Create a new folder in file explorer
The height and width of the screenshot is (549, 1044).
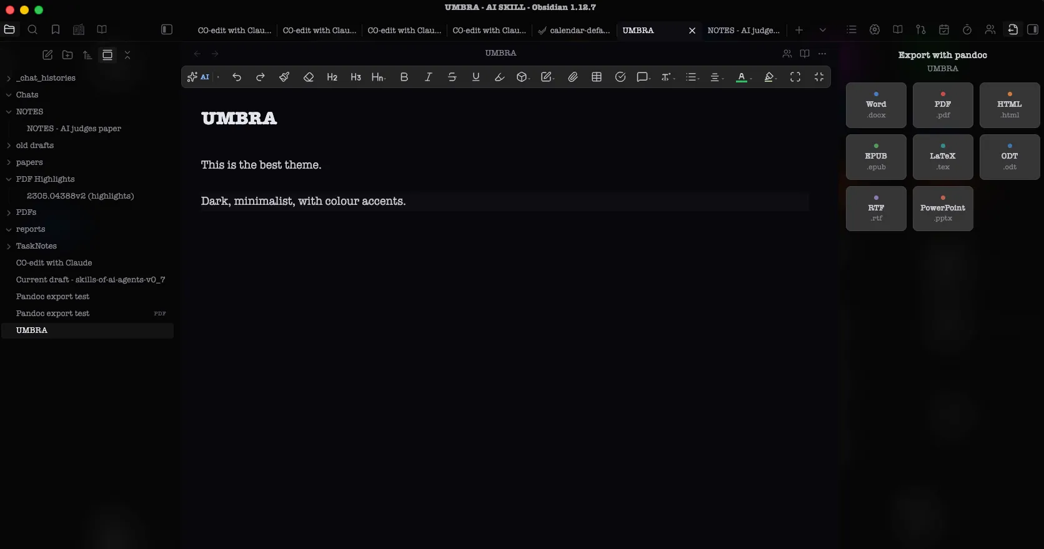tap(67, 55)
